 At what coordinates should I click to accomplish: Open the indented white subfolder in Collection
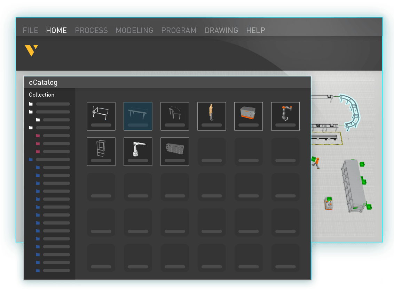pos(38,120)
